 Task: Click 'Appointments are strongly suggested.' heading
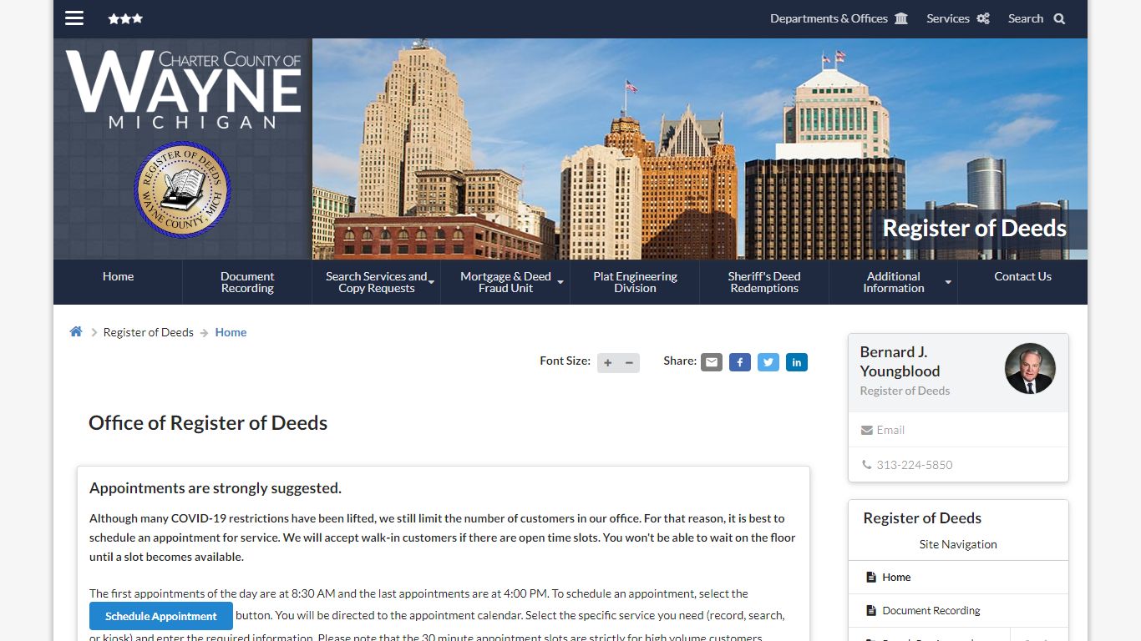coord(216,488)
